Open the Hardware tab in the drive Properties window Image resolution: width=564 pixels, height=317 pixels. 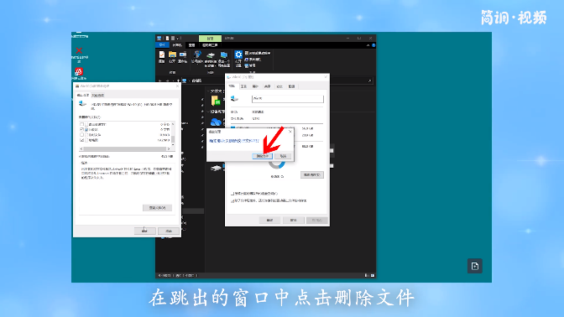point(255,86)
